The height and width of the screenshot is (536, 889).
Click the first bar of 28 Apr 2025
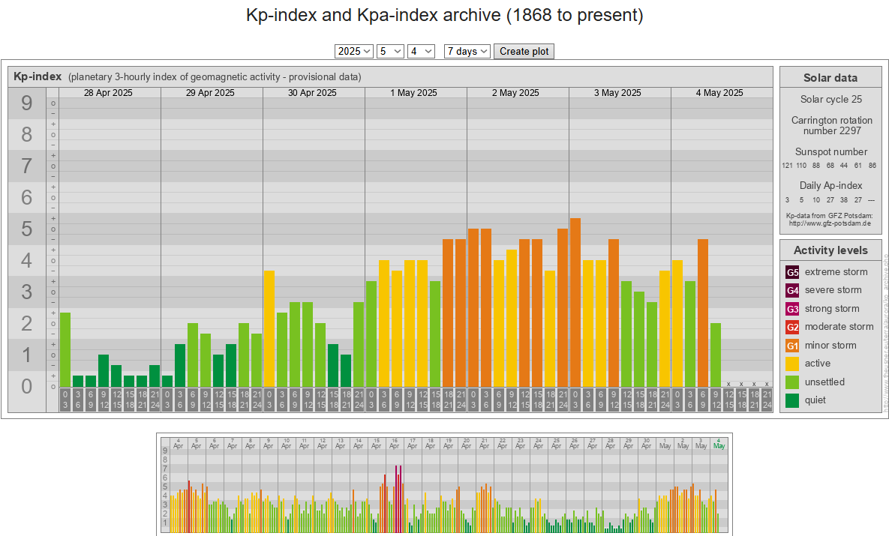(65, 350)
